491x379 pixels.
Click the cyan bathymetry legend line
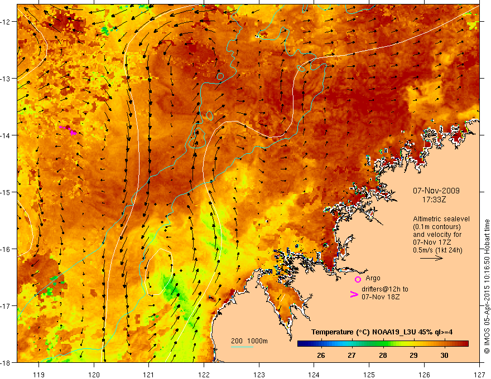(242, 347)
